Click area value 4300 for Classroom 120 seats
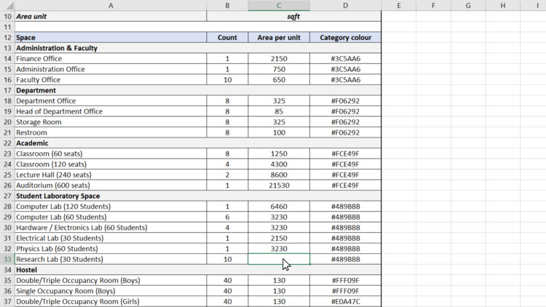This screenshot has height=307, width=546. [x=279, y=164]
